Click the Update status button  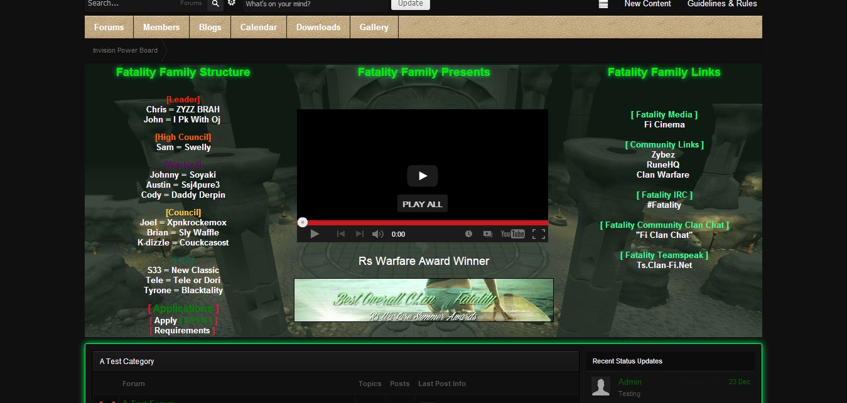pos(411,3)
